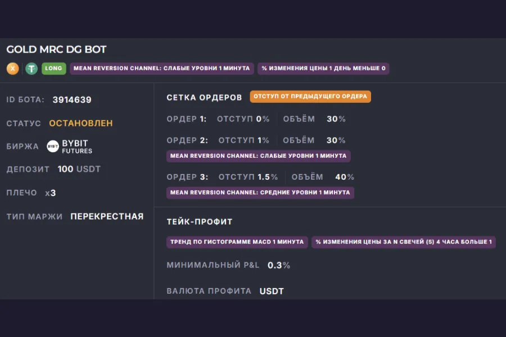This screenshot has height=337, width=506.
Task: Select the green LONG badge
Action: click(x=53, y=69)
